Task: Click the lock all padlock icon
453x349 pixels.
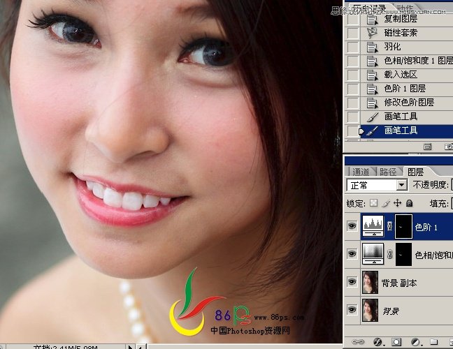Action: [409, 203]
